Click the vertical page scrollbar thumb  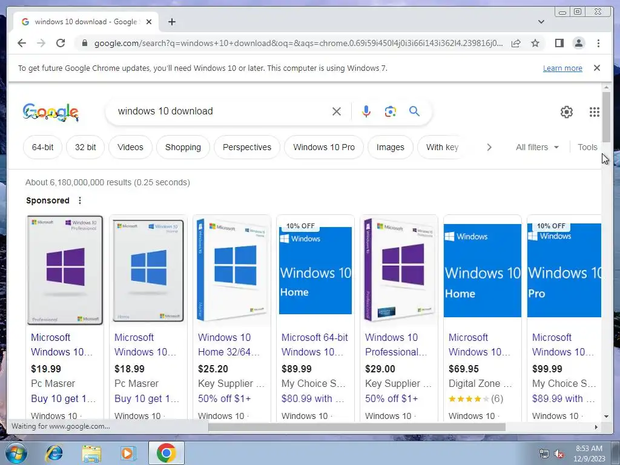click(x=606, y=117)
